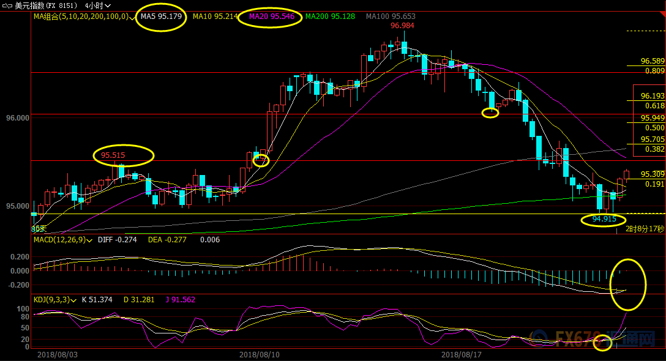This screenshot has width=666, height=361.
Task: Click the 96.984 high price marker
Action: [402, 26]
